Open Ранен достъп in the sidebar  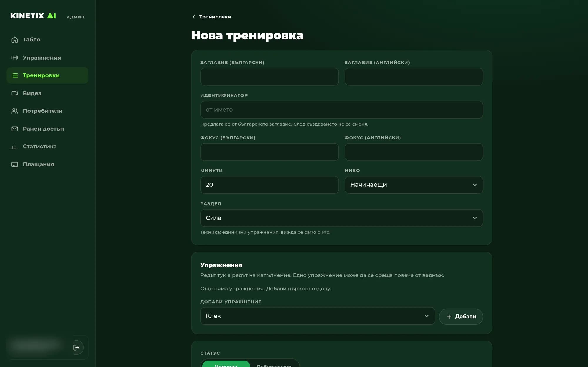pyautogui.click(x=47, y=129)
